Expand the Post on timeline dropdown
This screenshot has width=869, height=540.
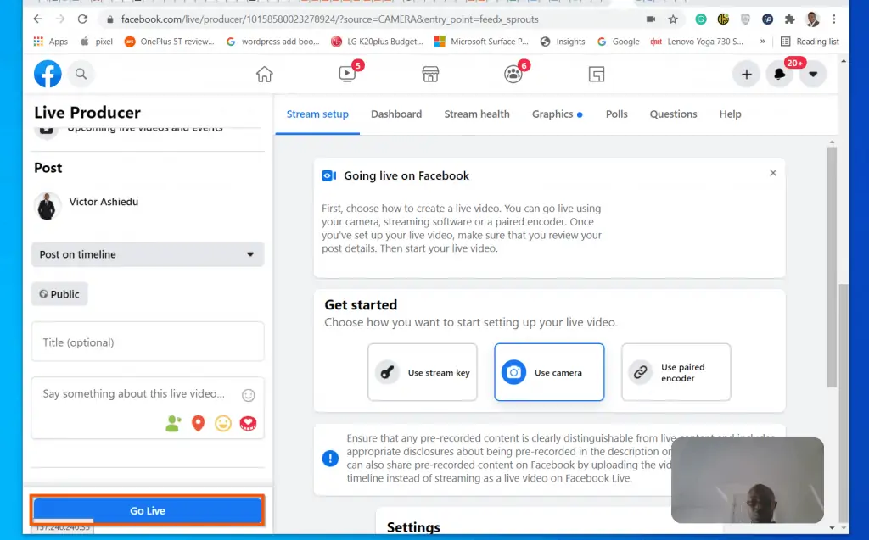pyautogui.click(x=148, y=254)
